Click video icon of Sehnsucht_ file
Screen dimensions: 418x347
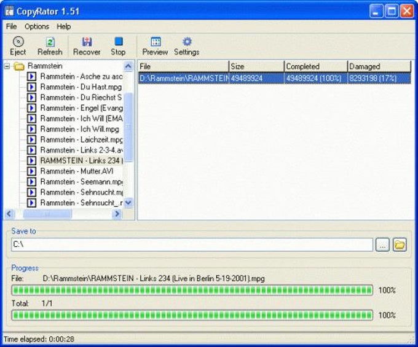tap(31, 203)
